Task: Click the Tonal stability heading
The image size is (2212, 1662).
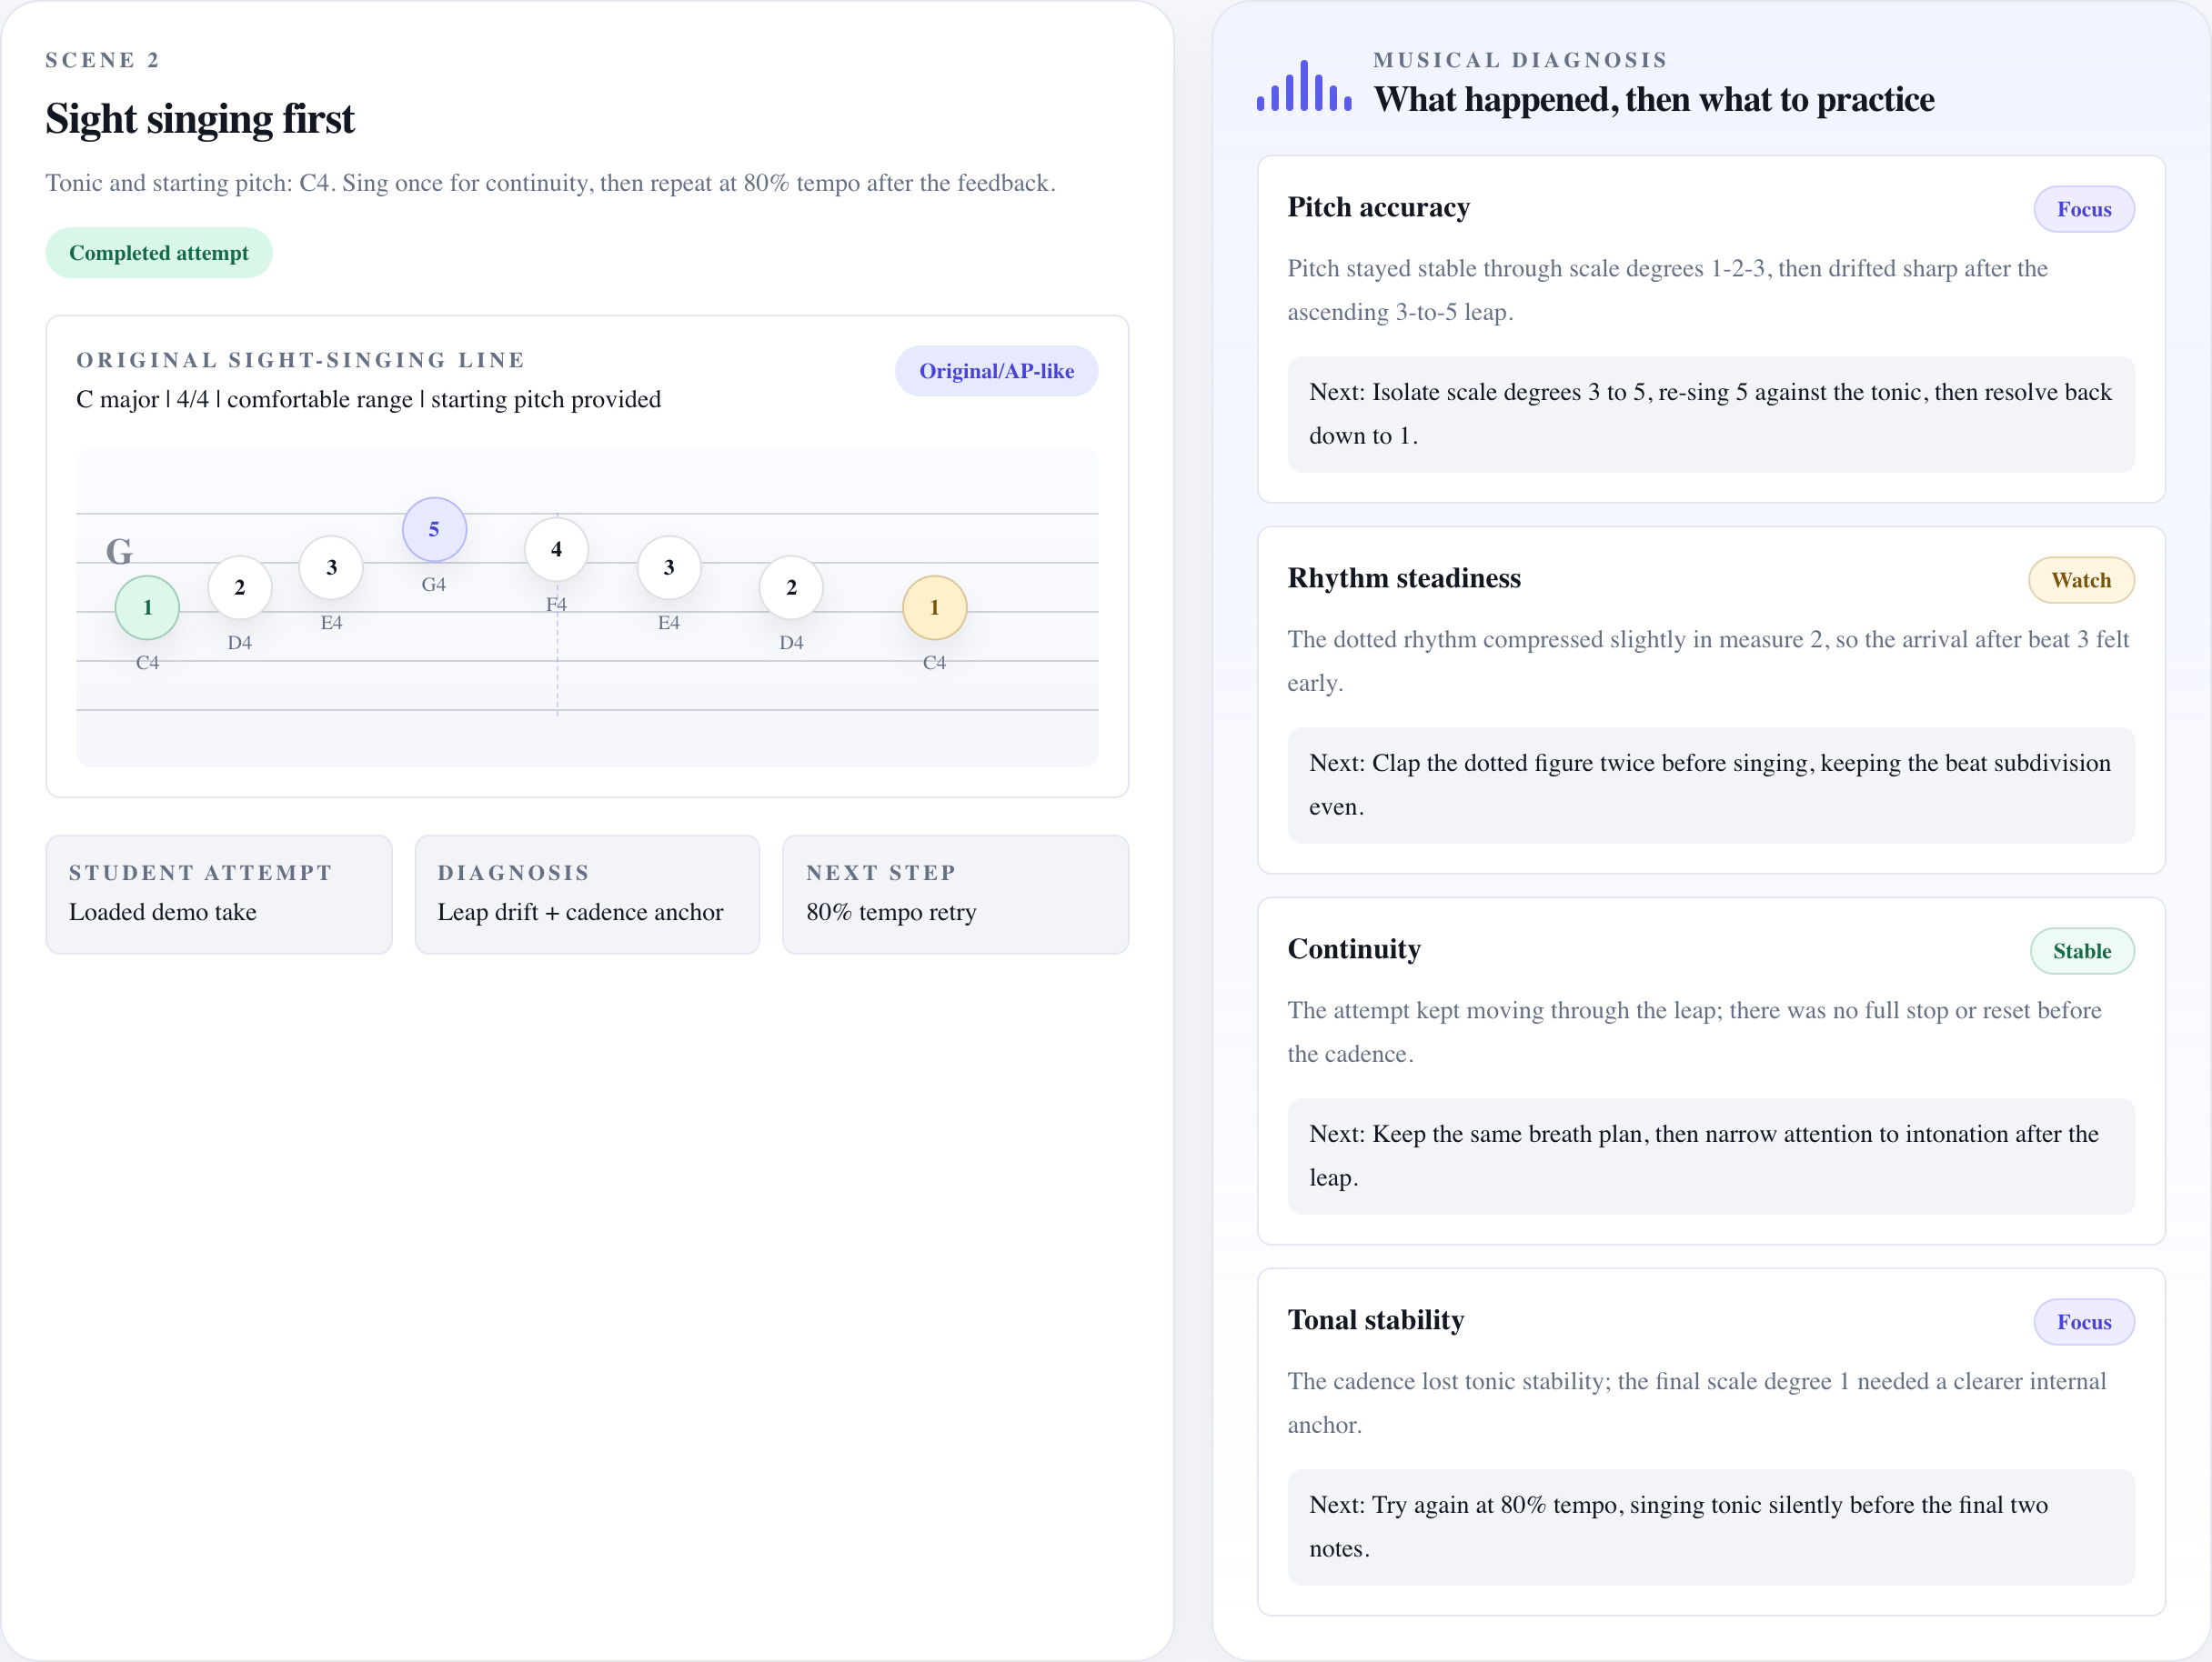Action: pyautogui.click(x=1376, y=1319)
